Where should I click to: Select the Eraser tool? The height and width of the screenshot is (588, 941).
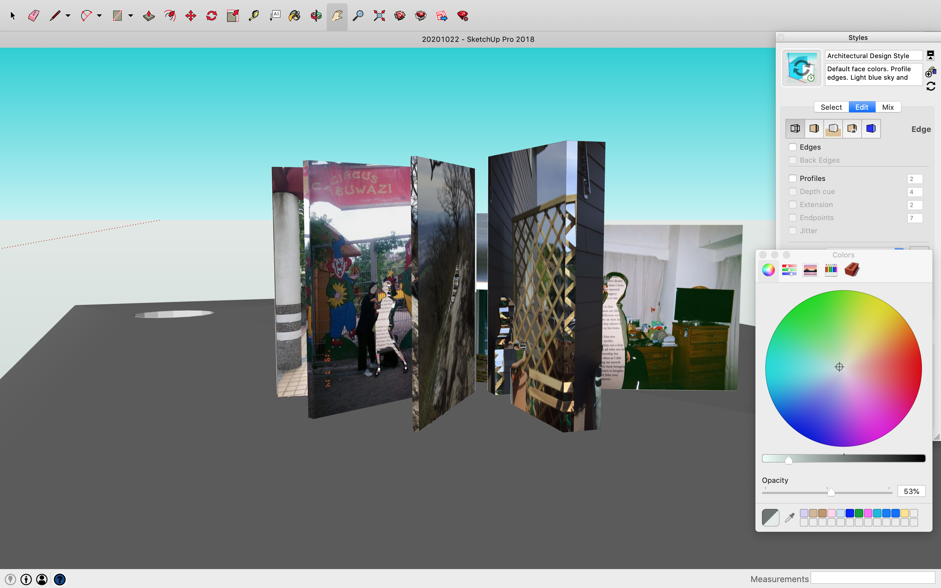pyautogui.click(x=34, y=16)
